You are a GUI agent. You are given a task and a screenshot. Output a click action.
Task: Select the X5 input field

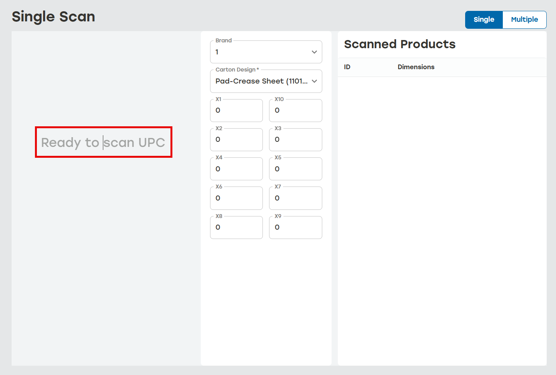295,169
